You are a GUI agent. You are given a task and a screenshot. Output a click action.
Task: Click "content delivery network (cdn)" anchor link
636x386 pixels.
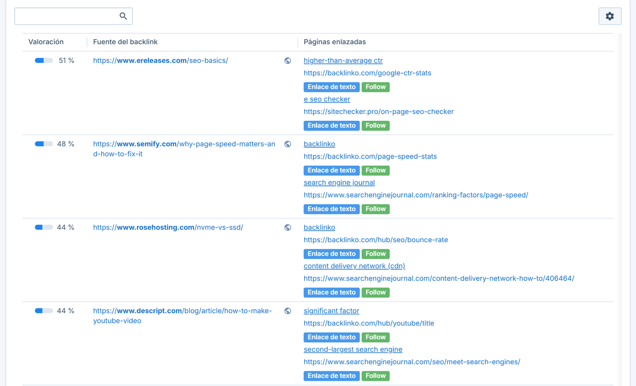[x=354, y=266]
